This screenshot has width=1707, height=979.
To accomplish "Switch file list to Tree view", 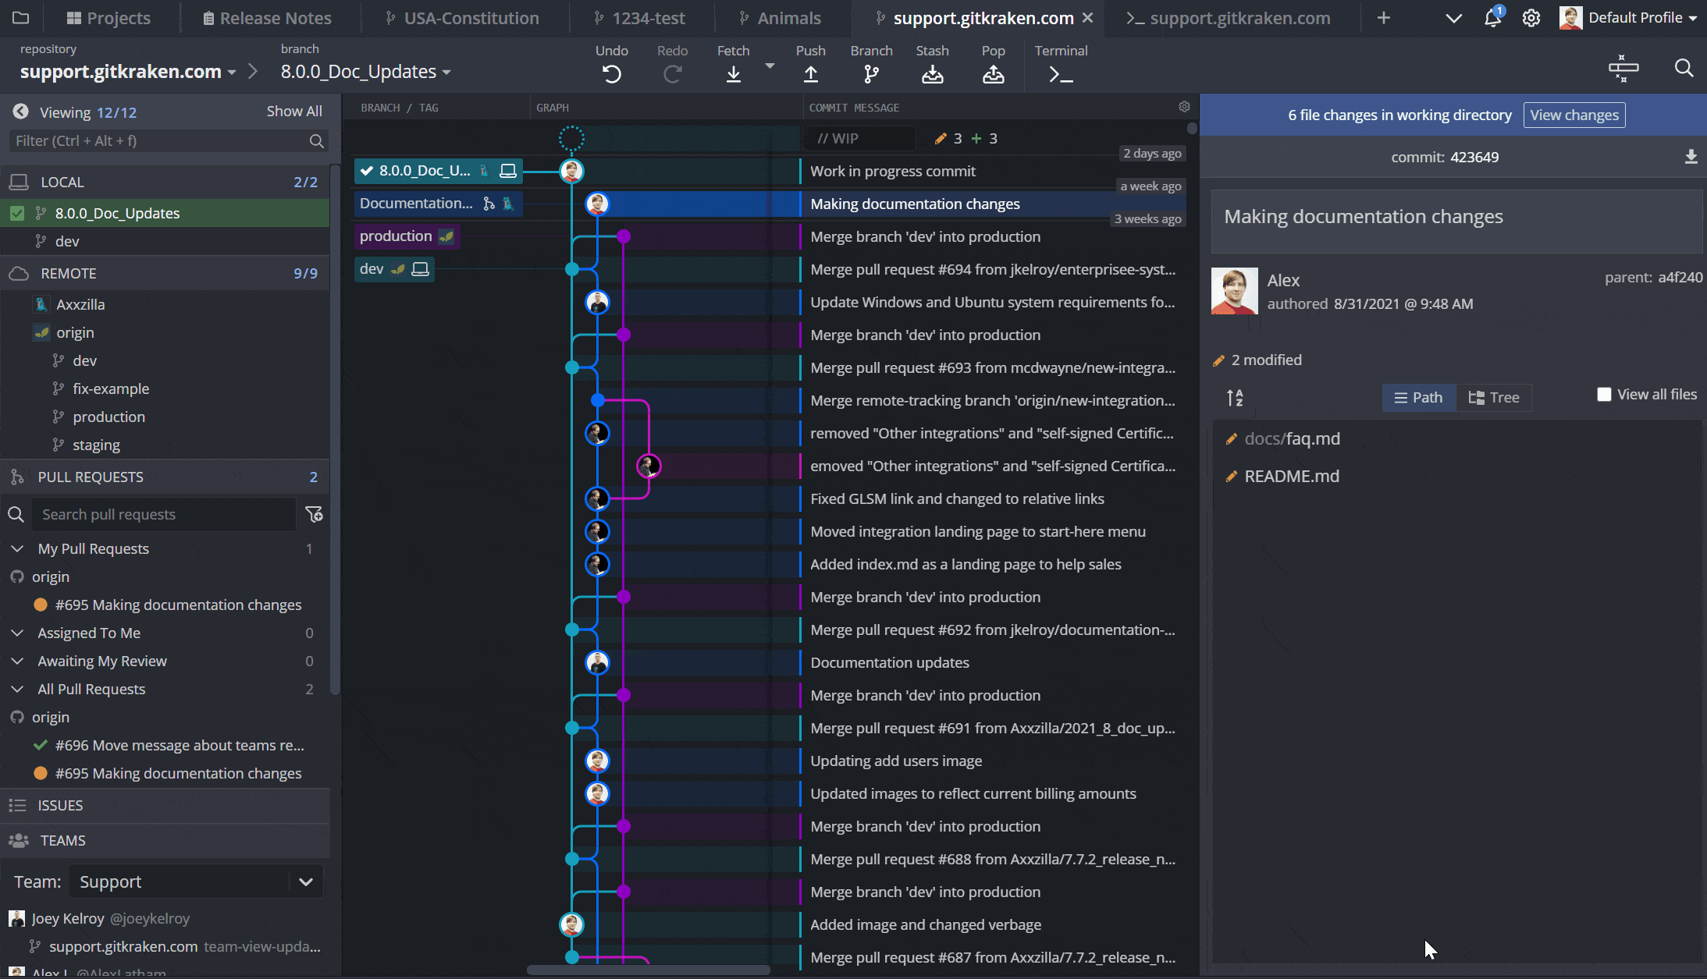I will (x=1493, y=397).
